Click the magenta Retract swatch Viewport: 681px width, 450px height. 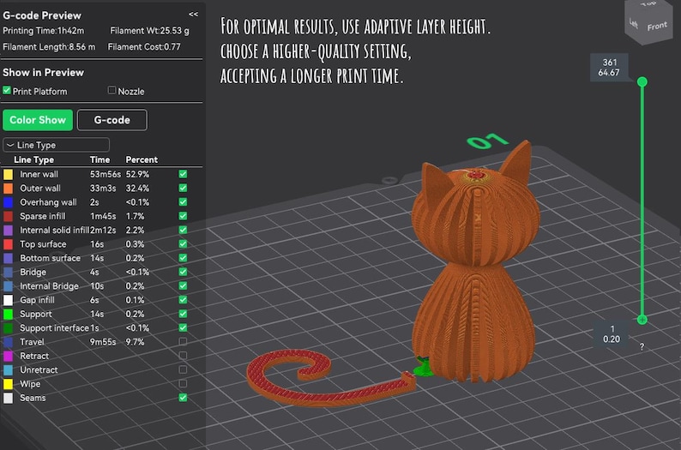click(8, 356)
